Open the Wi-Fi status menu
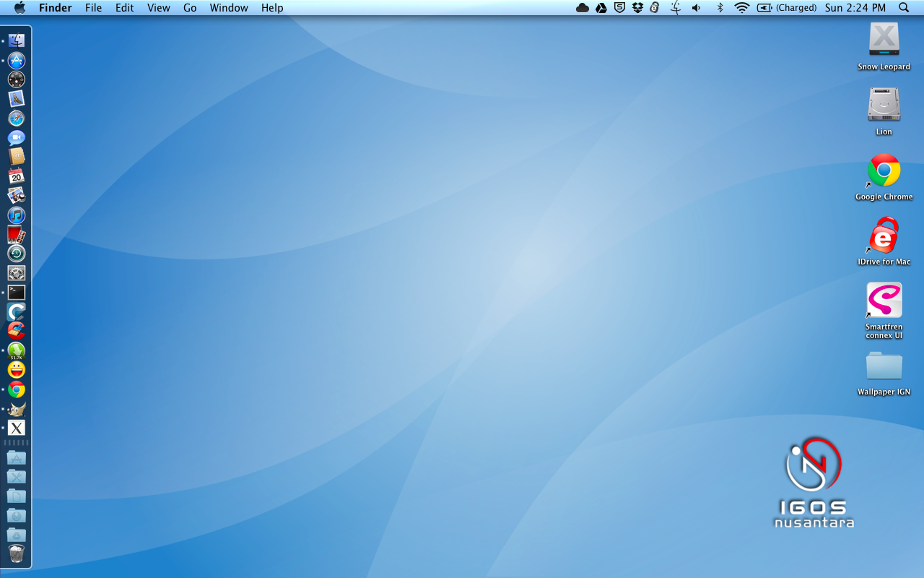The width and height of the screenshot is (924, 578). (x=742, y=8)
